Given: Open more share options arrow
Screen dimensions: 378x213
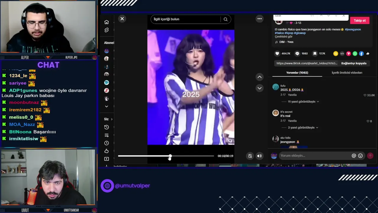Looking at the screenshot, I should [x=368, y=54].
